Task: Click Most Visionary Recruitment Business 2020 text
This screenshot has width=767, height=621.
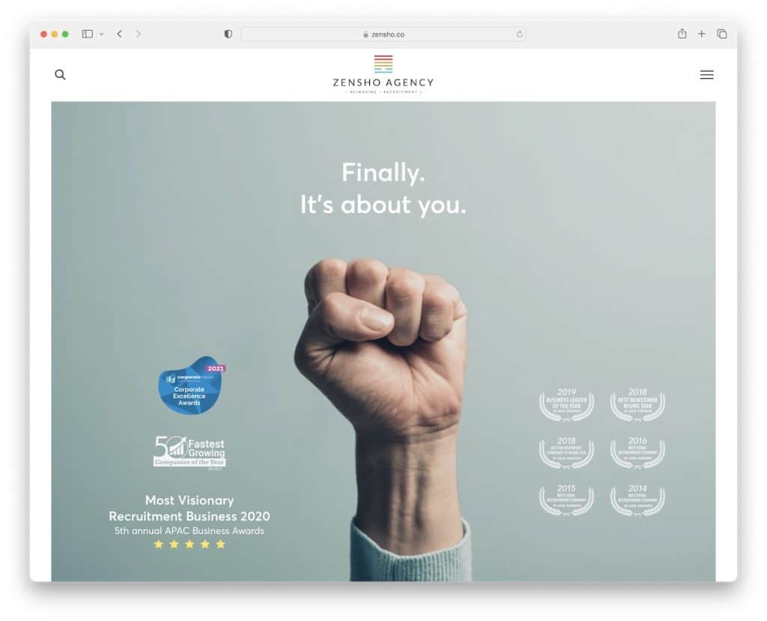Action: click(190, 508)
